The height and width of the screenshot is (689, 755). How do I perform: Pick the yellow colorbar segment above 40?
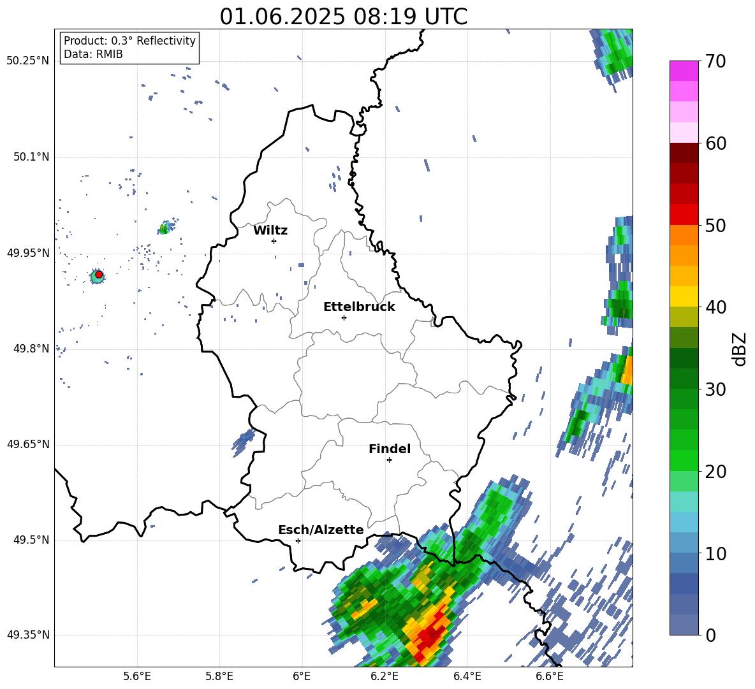point(684,296)
